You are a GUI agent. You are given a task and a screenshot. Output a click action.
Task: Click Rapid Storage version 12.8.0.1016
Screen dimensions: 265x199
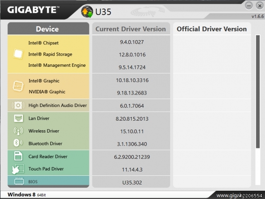(x=132, y=55)
